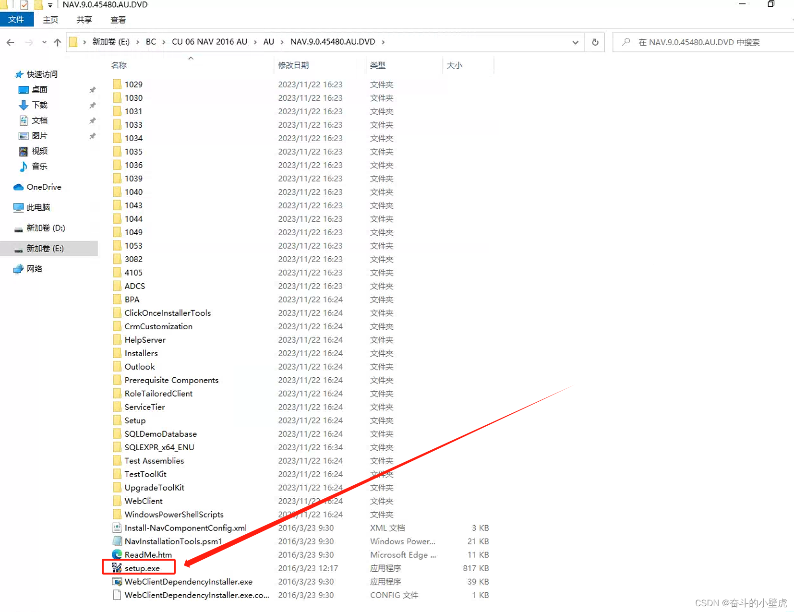Select AU in the address breadcrumb

click(x=269, y=42)
